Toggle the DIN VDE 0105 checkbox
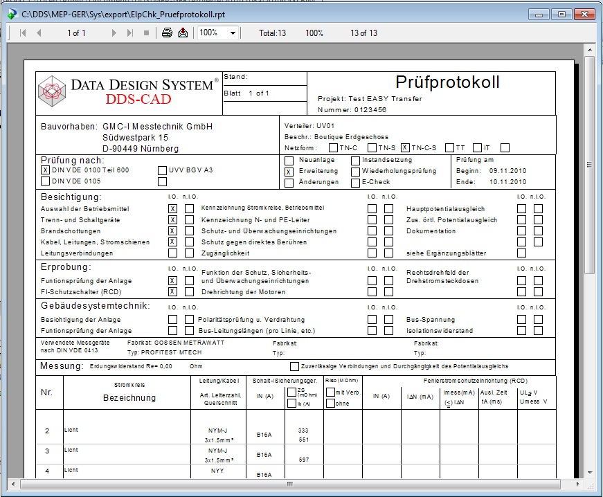 pos(46,181)
